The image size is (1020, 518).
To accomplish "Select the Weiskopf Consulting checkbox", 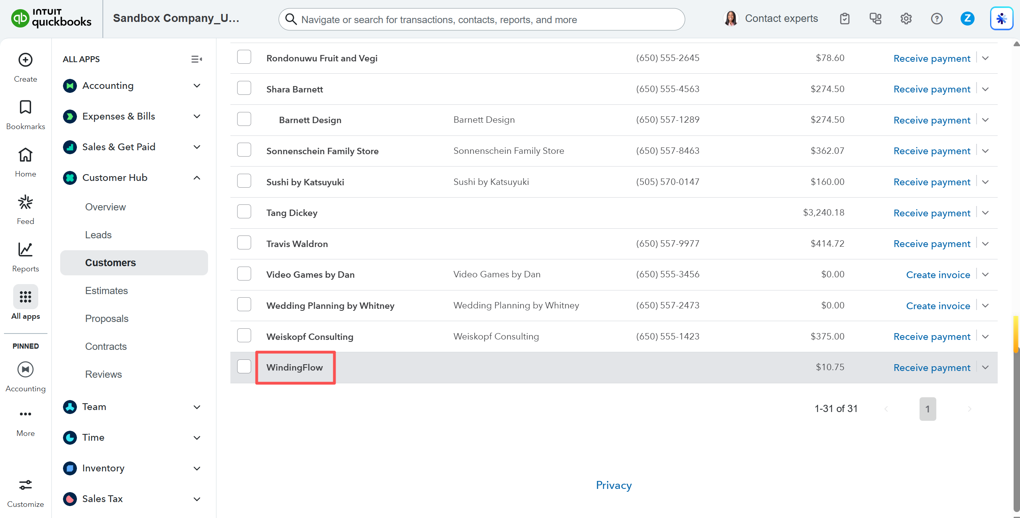I will coord(244,335).
